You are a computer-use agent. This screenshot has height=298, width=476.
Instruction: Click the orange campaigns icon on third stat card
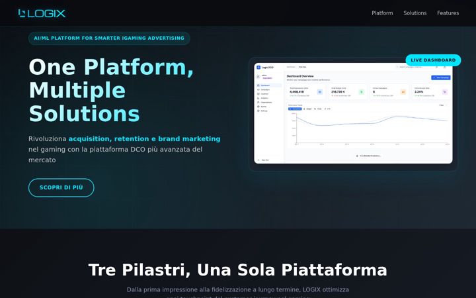point(403,92)
